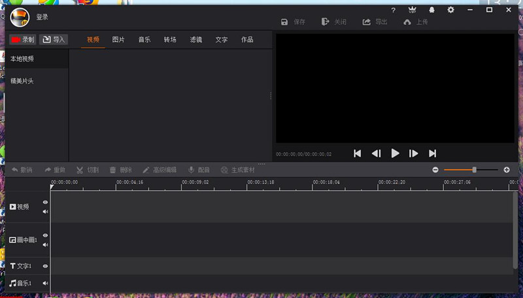Click 上传 upload button

(416, 22)
